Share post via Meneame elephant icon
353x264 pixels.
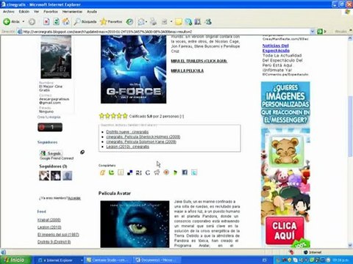coord(157,172)
